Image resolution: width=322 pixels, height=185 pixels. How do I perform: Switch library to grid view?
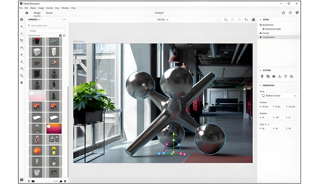click(60, 36)
